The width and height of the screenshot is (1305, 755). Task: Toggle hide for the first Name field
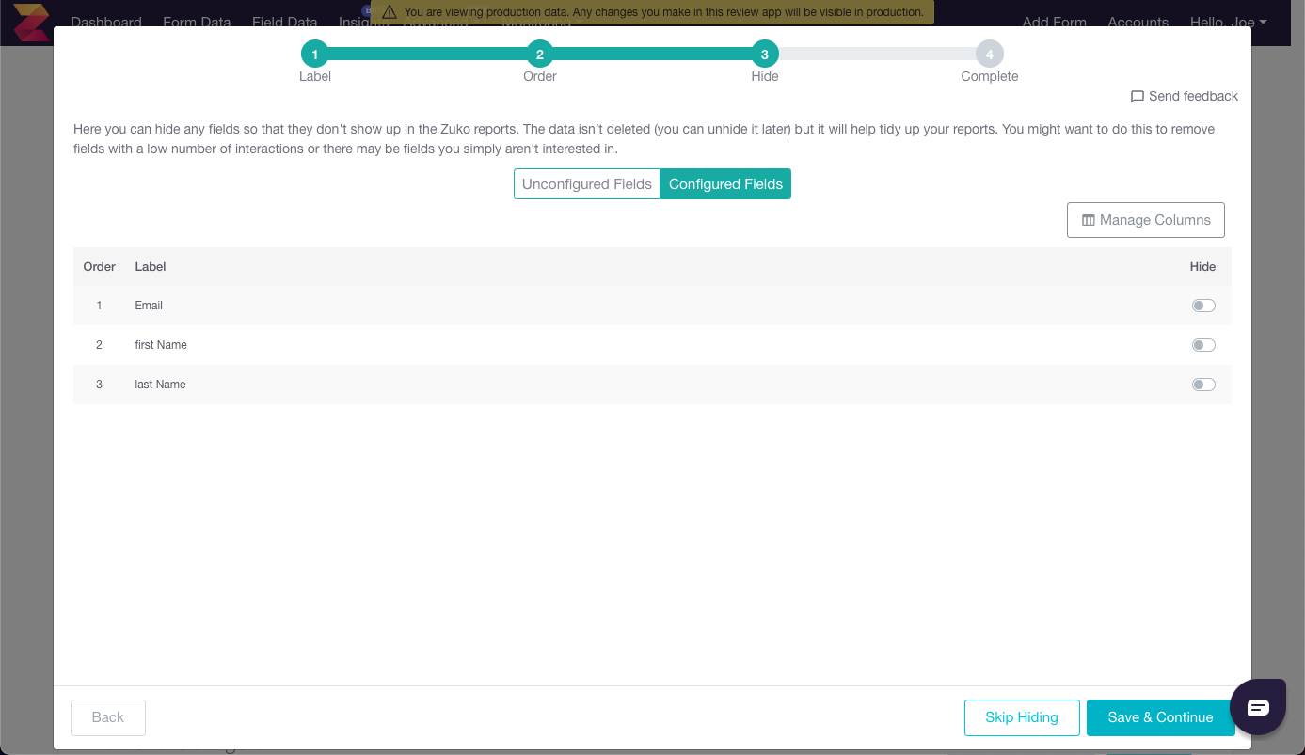[x=1203, y=344]
